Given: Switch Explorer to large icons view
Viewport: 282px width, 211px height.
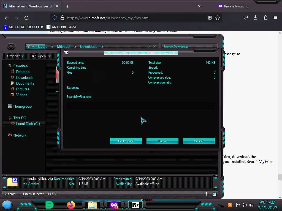Looking at the screenshot, I should 214,194.
